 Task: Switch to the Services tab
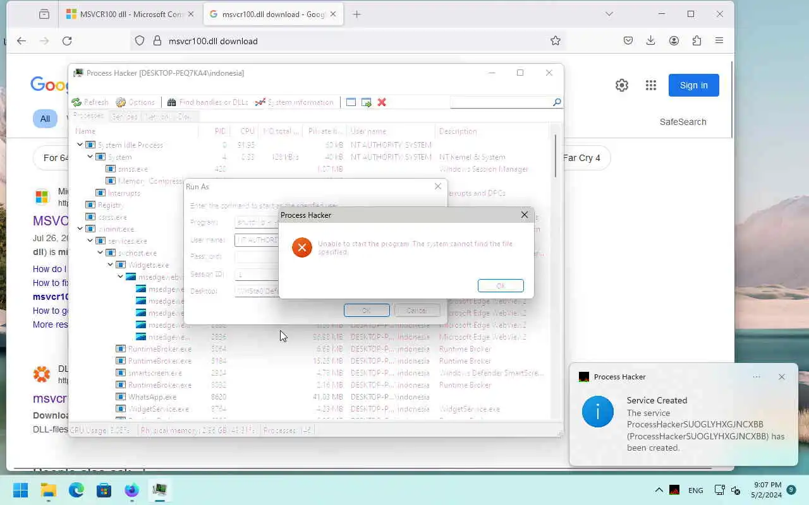[125, 117]
